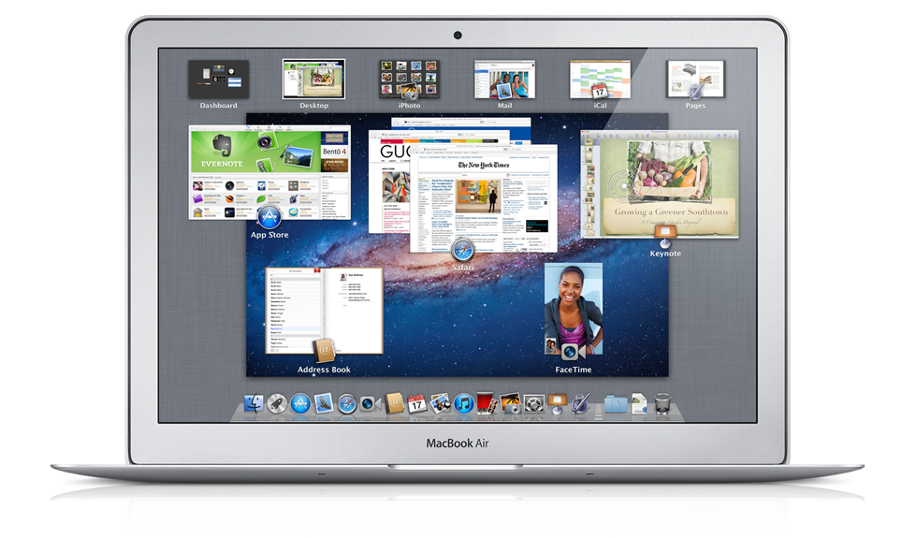Click "Growing a Greener Southtown" slide title

[x=671, y=211]
